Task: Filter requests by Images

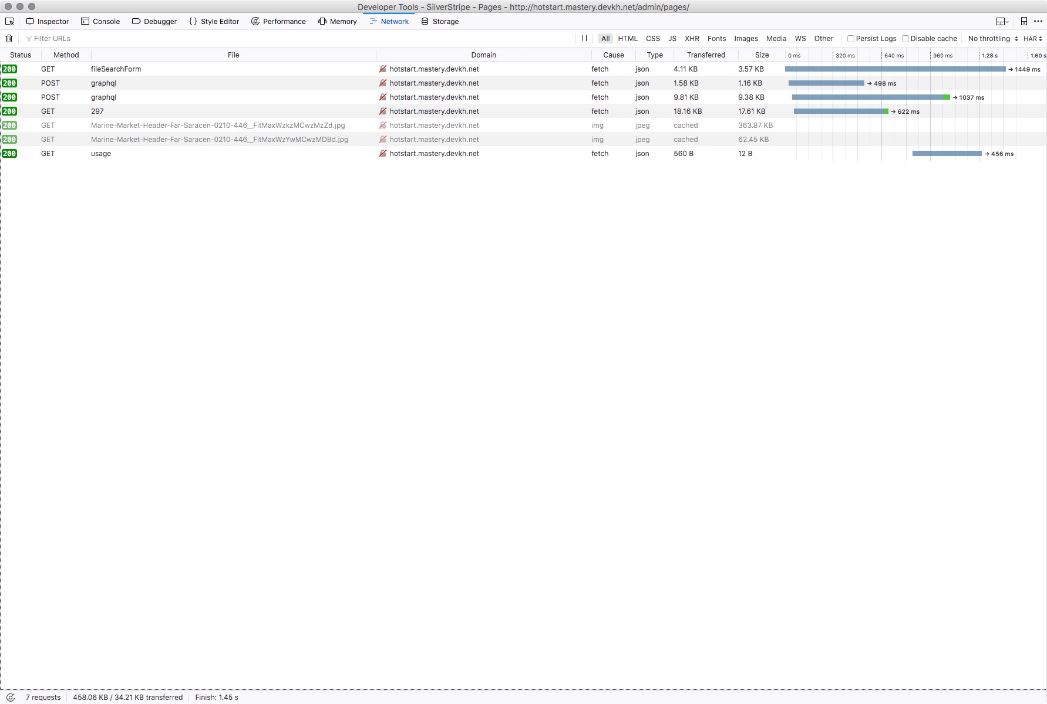Action: click(746, 38)
